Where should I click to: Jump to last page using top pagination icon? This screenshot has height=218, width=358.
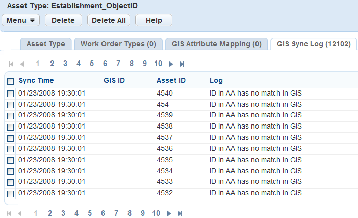click(182, 64)
